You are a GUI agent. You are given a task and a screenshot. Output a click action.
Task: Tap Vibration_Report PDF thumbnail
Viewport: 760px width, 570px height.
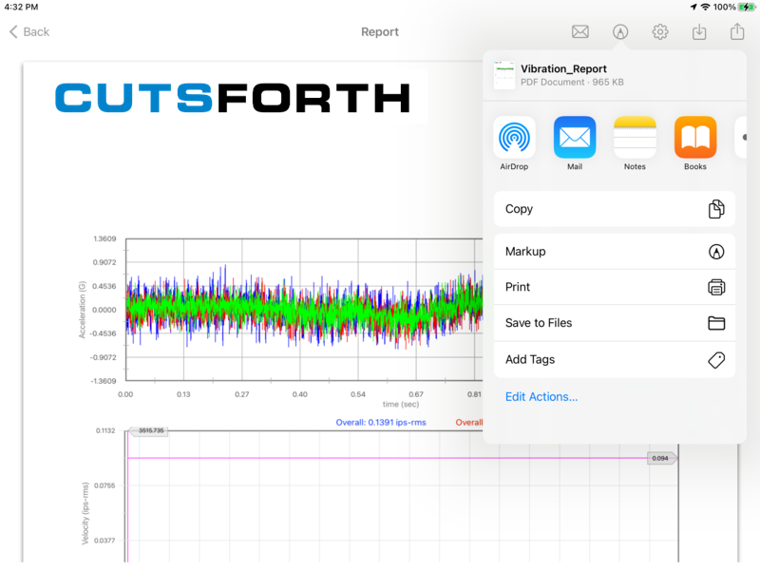[x=504, y=75]
